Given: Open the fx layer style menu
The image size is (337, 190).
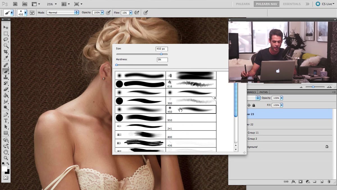Looking at the screenshot, I should (x=293, y=182).
